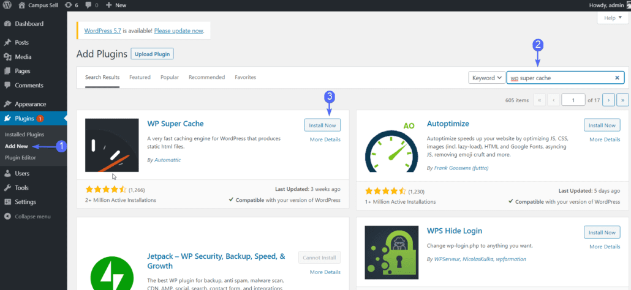The height and width of the screenshot is (290, 631).
Task: Open the Frank Goossens author link
Action: (x=461, y=168)
